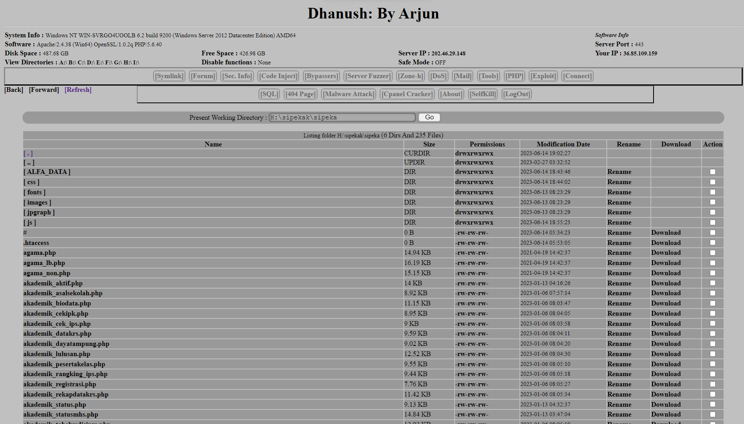Click the LogOut option

(x=517, y=94)
